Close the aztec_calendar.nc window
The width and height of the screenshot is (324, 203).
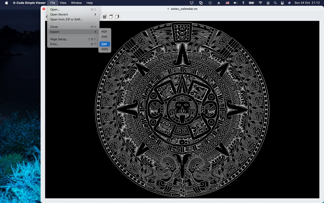click(44, 9)
